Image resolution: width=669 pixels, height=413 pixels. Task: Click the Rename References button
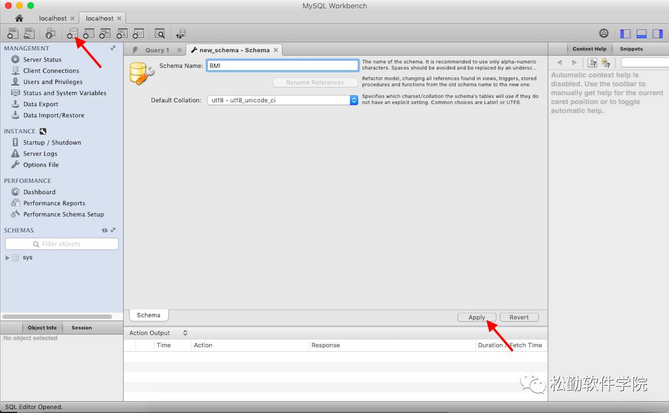[315, 82]
